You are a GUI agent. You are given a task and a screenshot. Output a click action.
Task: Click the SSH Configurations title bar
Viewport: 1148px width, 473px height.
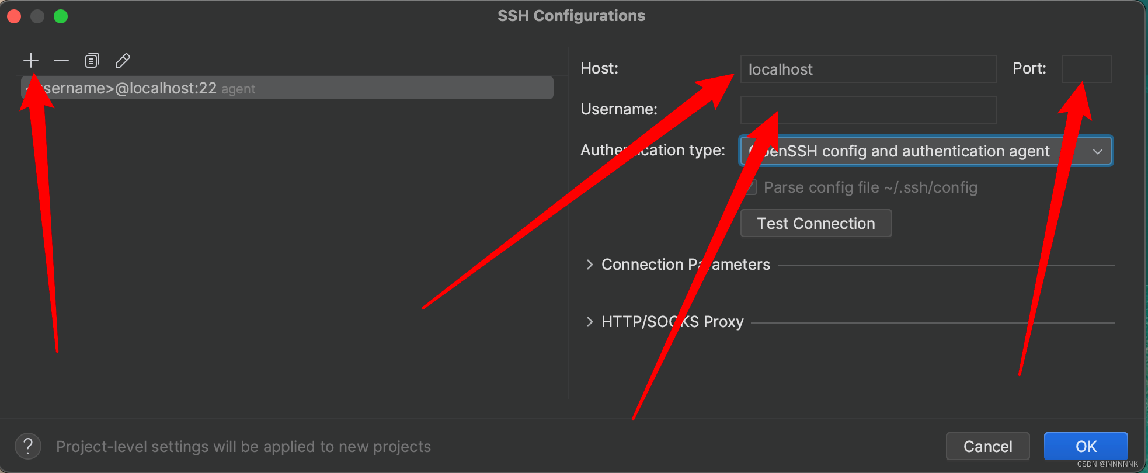[x=571, y=16]
